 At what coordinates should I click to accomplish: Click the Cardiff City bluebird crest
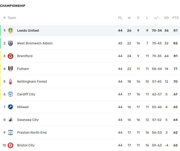point(10,94)
